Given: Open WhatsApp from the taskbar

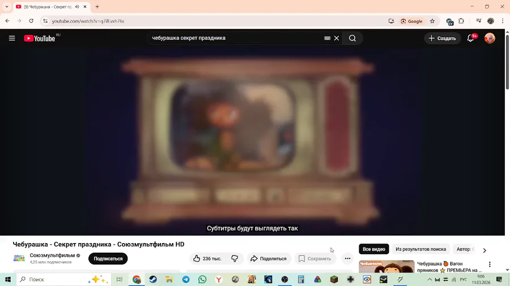Looking at the screenshot, I should pyautogui.click(x=202, y=279).
